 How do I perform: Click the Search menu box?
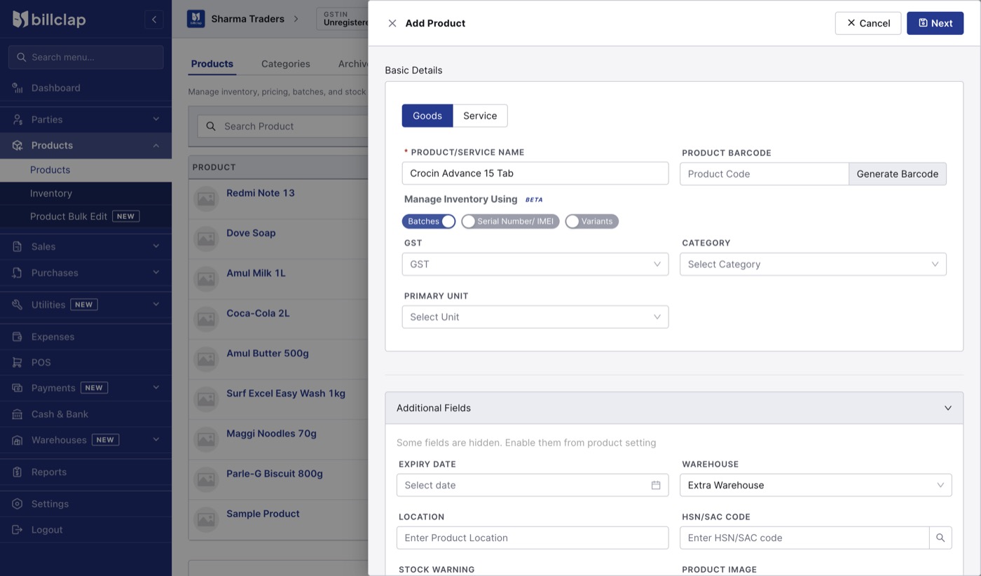click(85, 57)
